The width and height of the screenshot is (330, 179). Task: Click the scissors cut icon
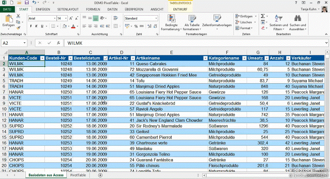click(18, 16)
